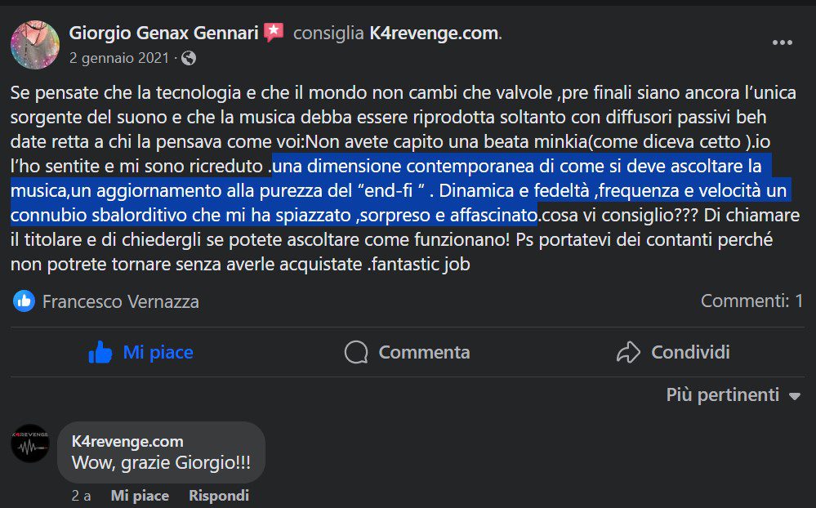Open Francesco Vernazza in the reactions list

coord(121,301)
